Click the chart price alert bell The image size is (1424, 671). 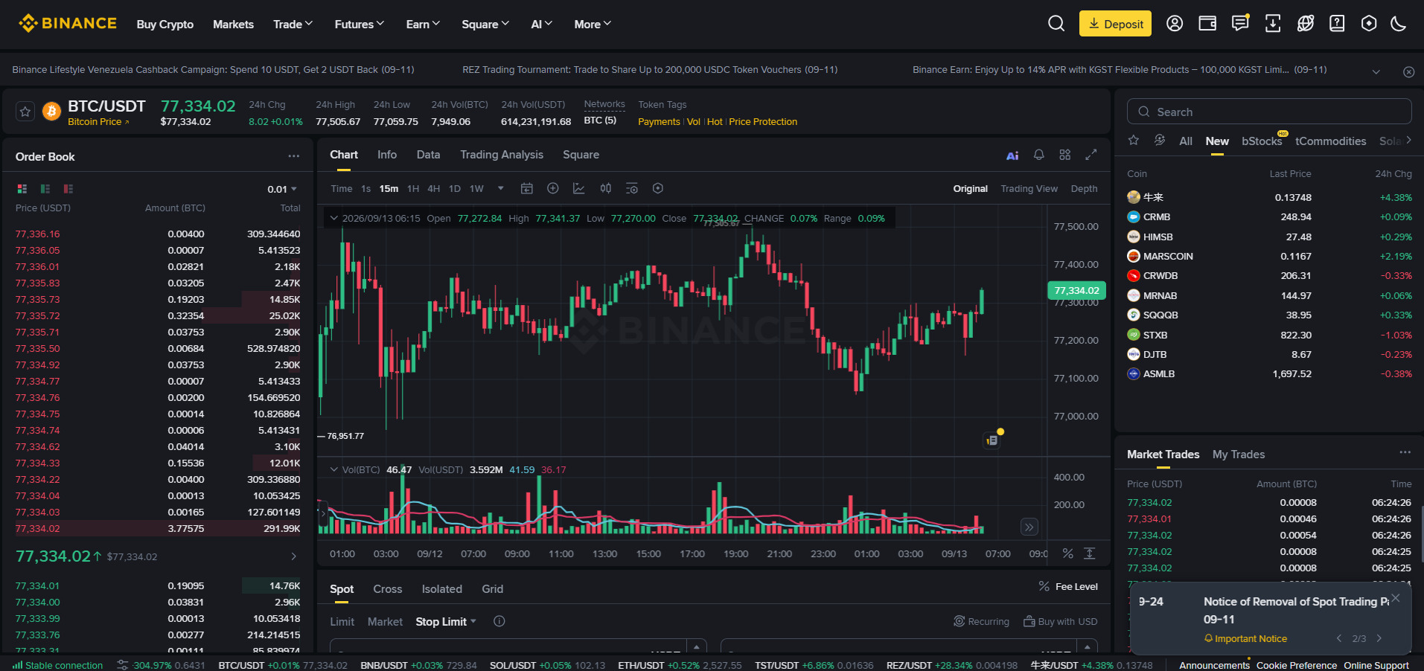point(1039,155)
